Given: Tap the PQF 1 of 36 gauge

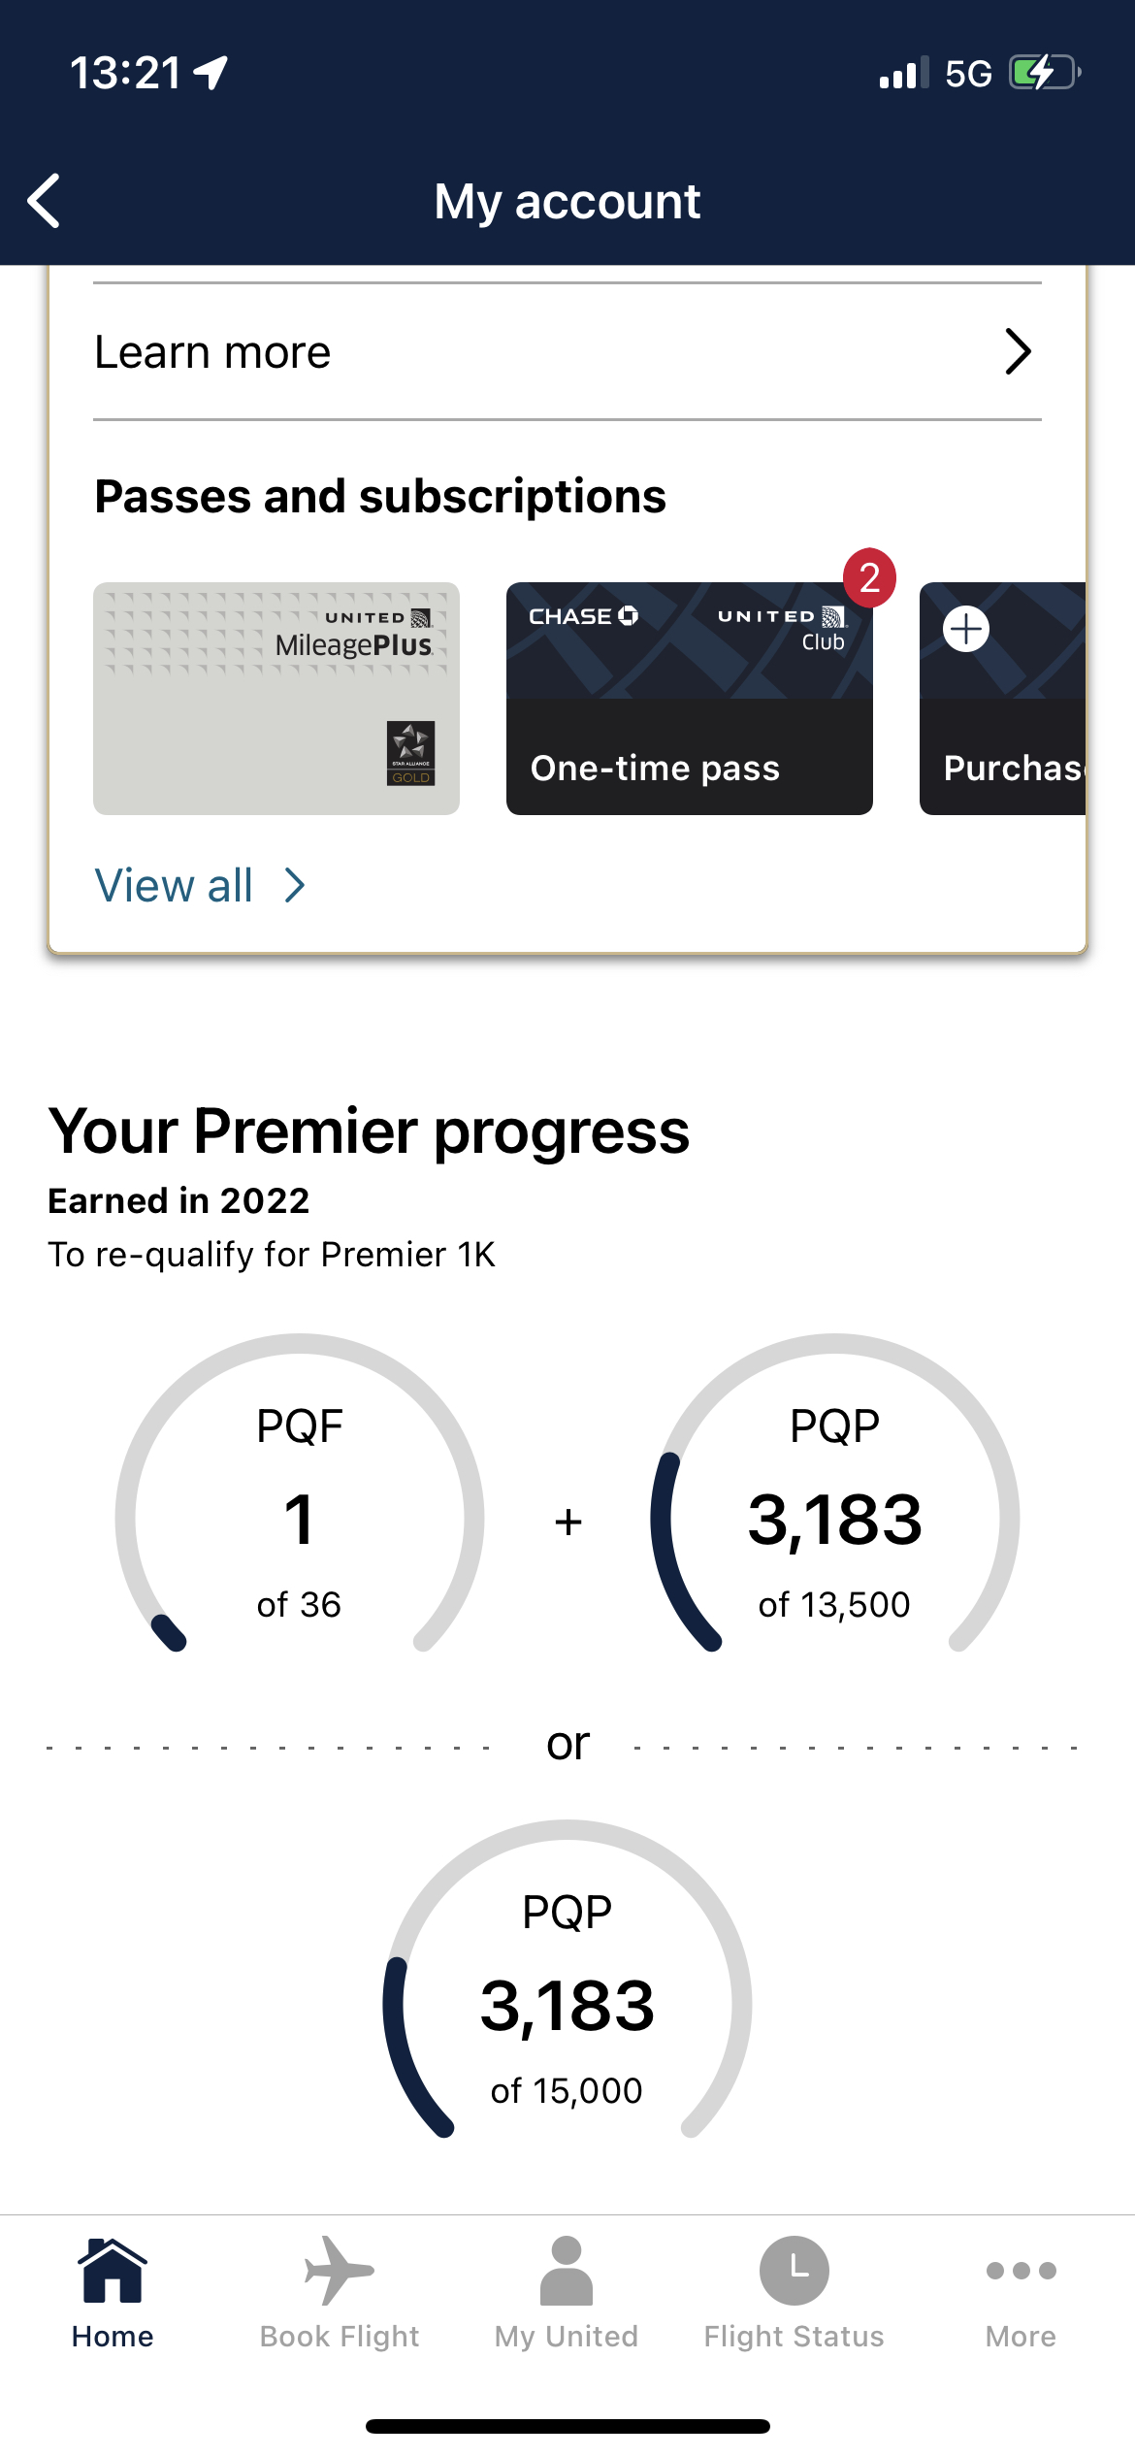Looking at the screenshot, I should pyautogui.click(x=300, y=1495).
